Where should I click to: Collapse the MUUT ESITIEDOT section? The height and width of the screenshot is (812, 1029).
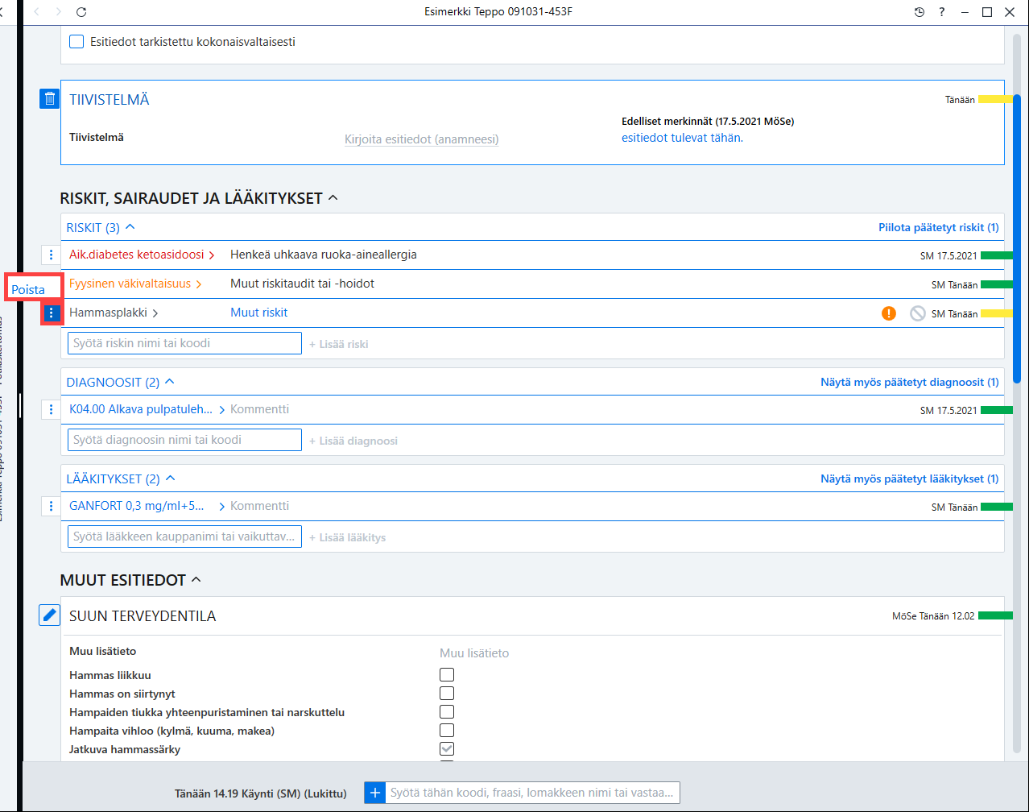tap(196, 580)
